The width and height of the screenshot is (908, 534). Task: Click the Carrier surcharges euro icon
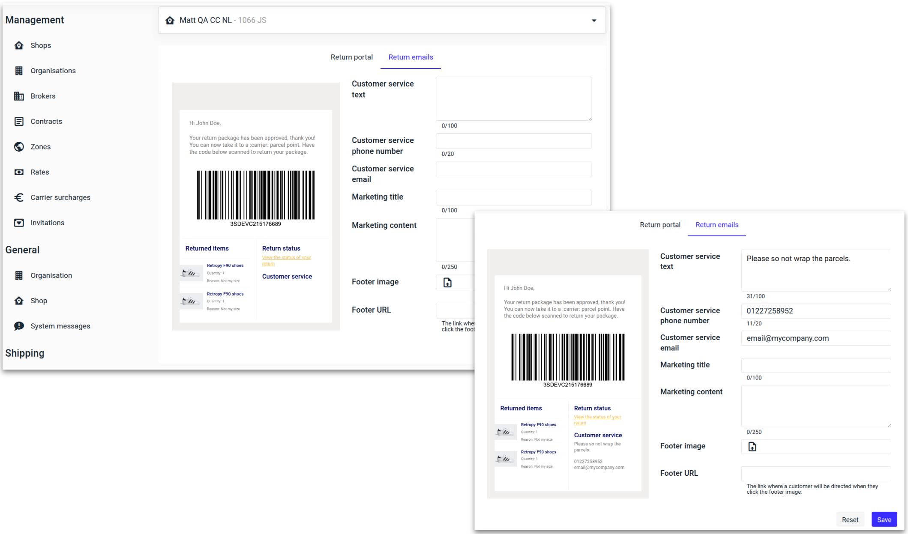(x=19, y=197)
